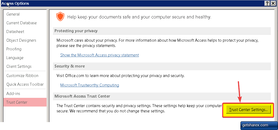The image size is (278, 130).
Task: Select the Add-ins category
Action: pyautogui.click(x=13, y=94)
